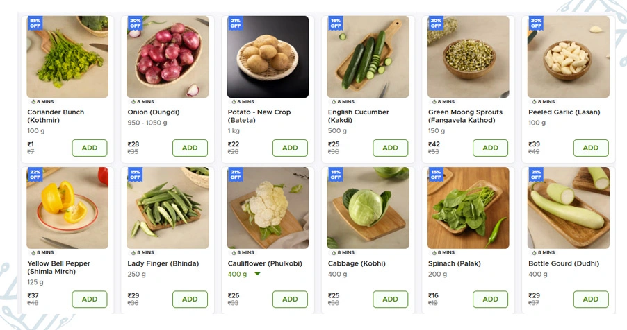This screenshot has width=627, height=330.
Task: Click the 85% OFF badge on Coriander
Action: [35, 23]
